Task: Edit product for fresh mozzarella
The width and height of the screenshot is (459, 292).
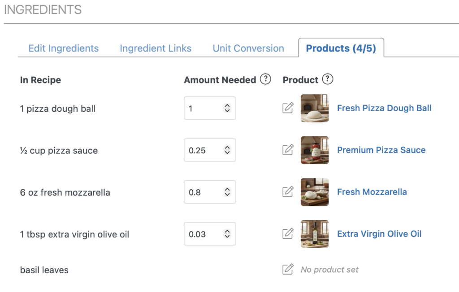Action: point(288,192)
